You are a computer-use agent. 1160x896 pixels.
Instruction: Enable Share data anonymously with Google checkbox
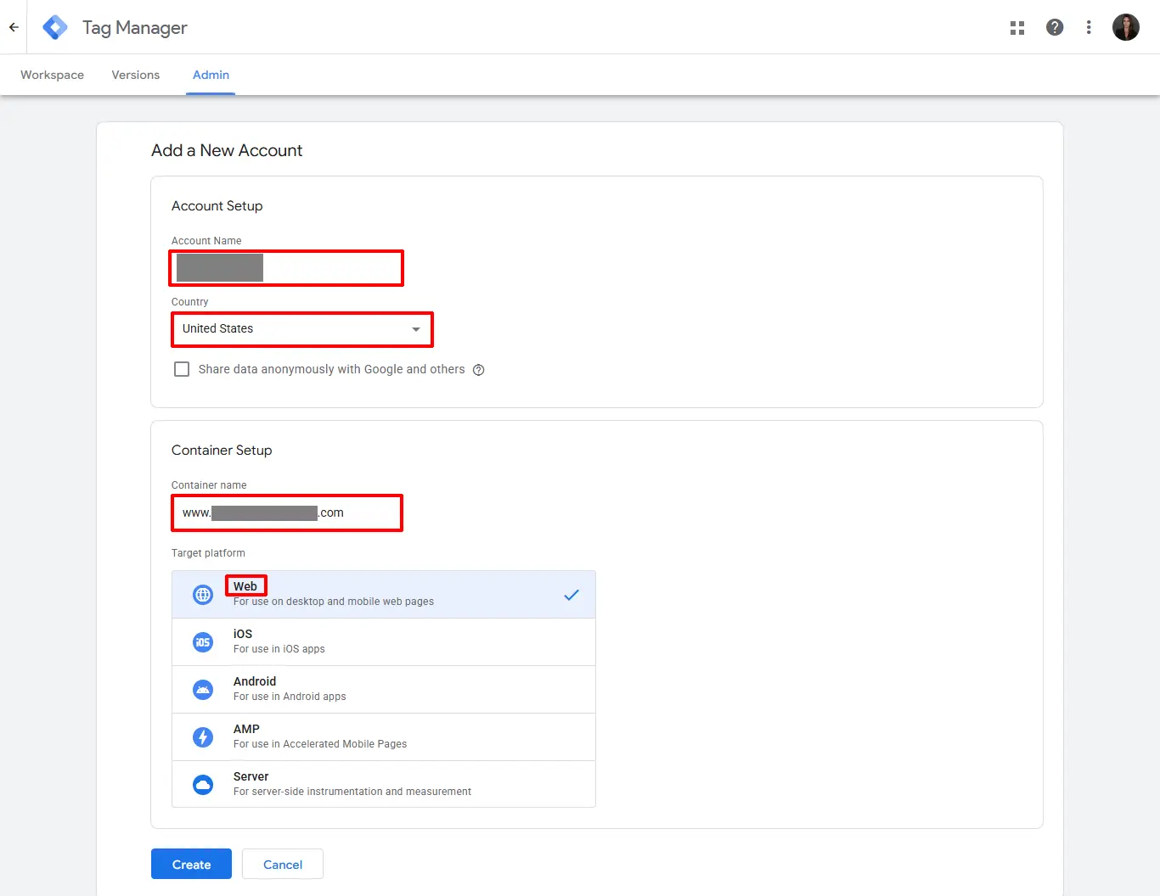(x=182, y=369)
